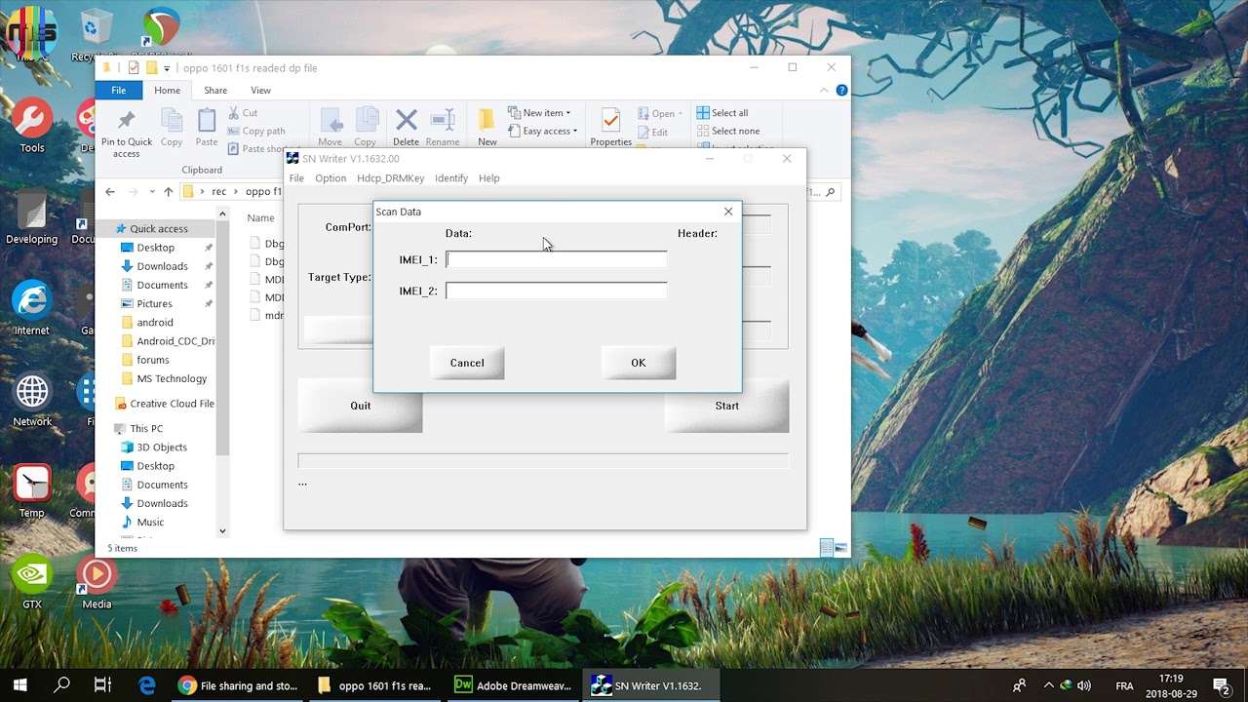The height and width of the screenshot is (702, 1248).
Task: Collapse the This PC tree node
Action: tap(106, 429)
